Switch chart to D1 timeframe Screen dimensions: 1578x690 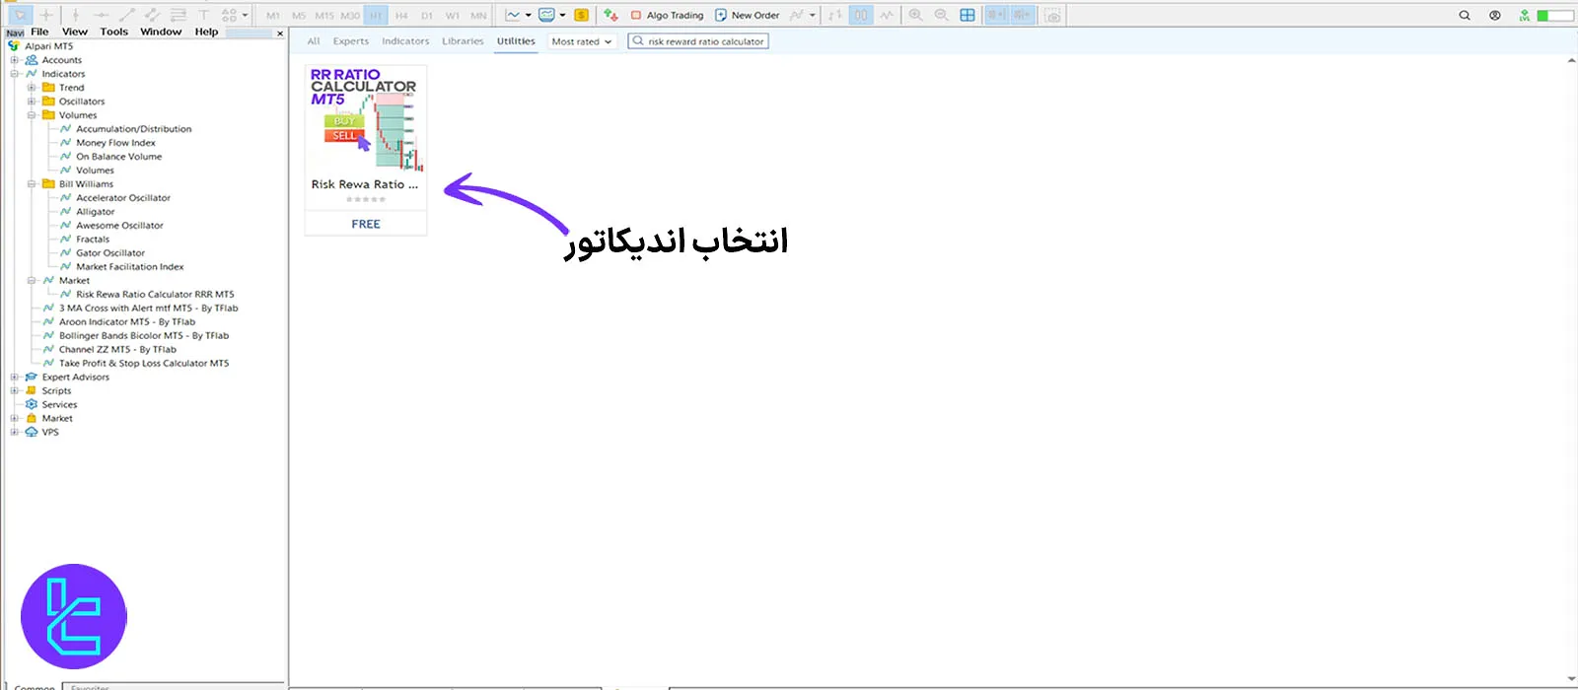pyautogui.click(x=427, y=16)
